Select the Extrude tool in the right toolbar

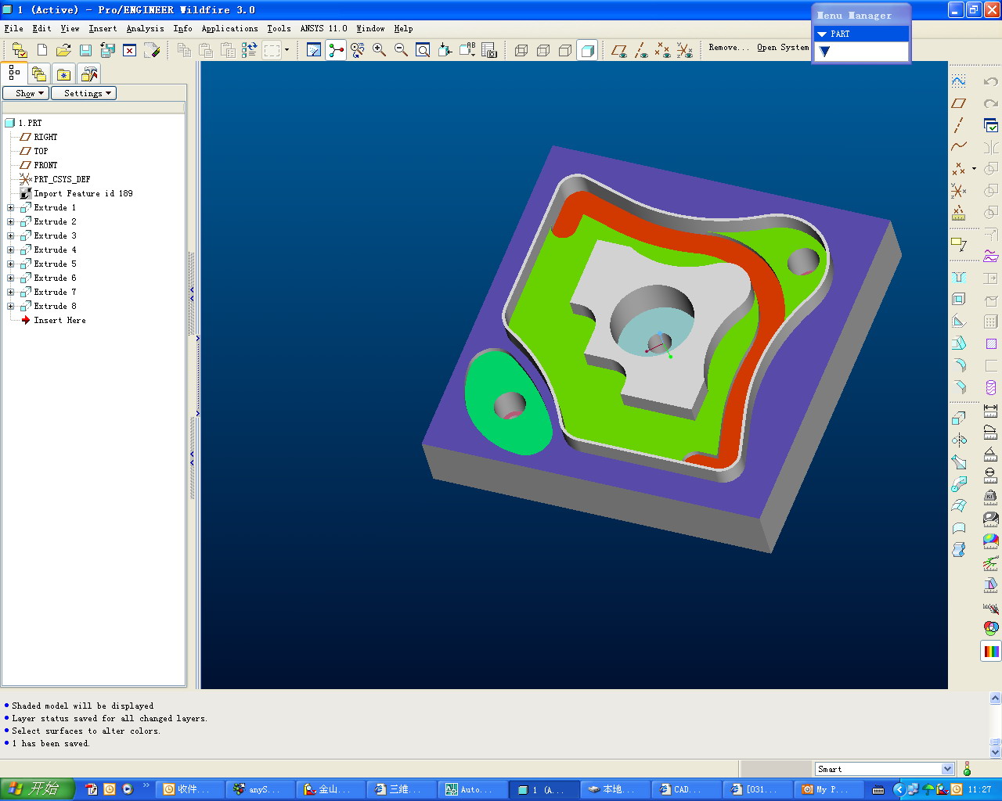[x=959, y=418]
